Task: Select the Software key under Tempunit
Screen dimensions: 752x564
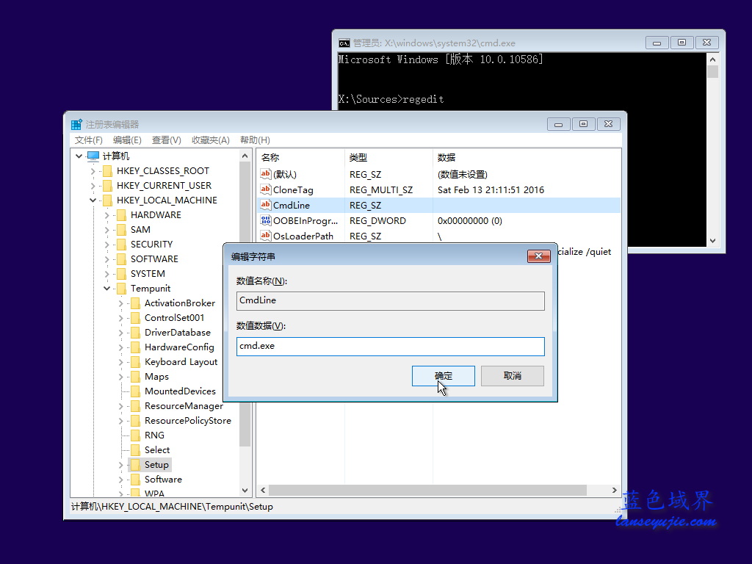Action: pyautogui.click(x=163, y=479)
